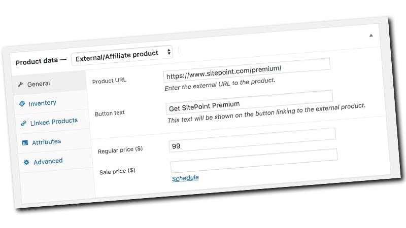Select the Linked Products tab label
The height and width of the screenshot is (228, 406).
coord(54,122)
